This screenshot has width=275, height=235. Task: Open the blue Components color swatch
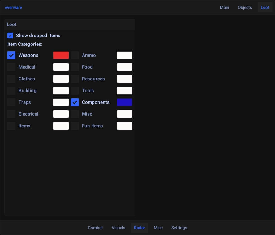coord(124,102)
